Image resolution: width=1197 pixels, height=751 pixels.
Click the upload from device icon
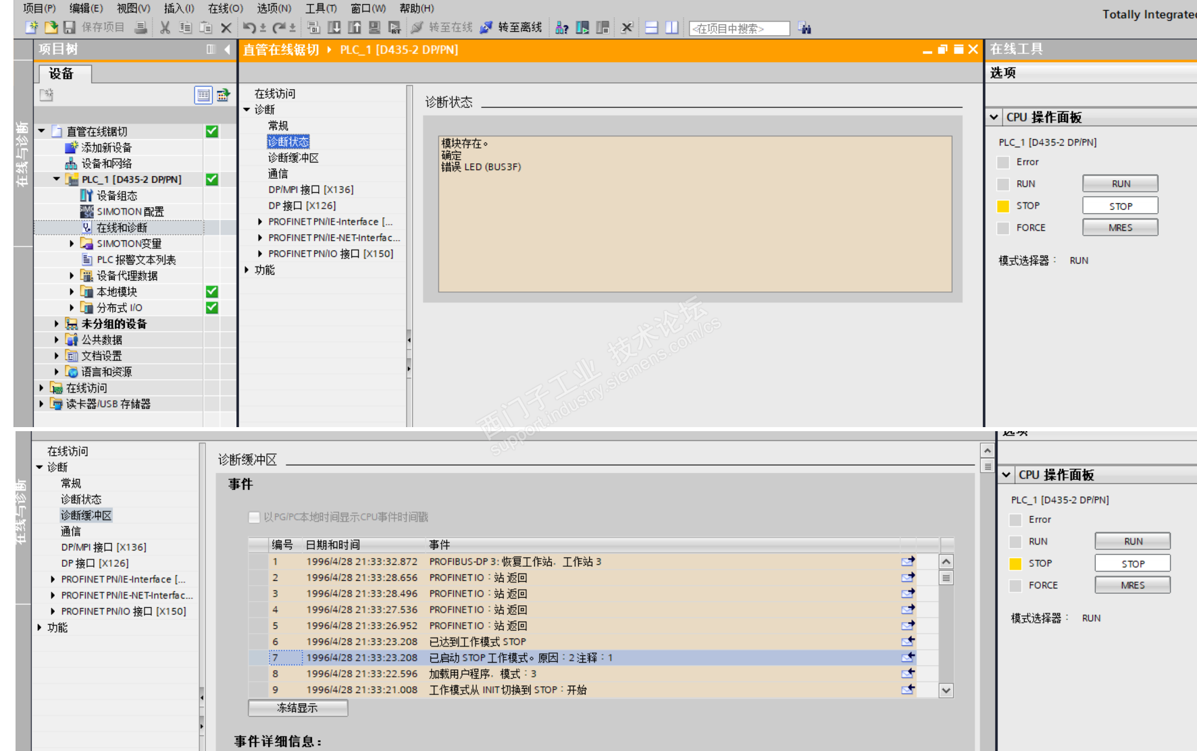pos(354,28)
